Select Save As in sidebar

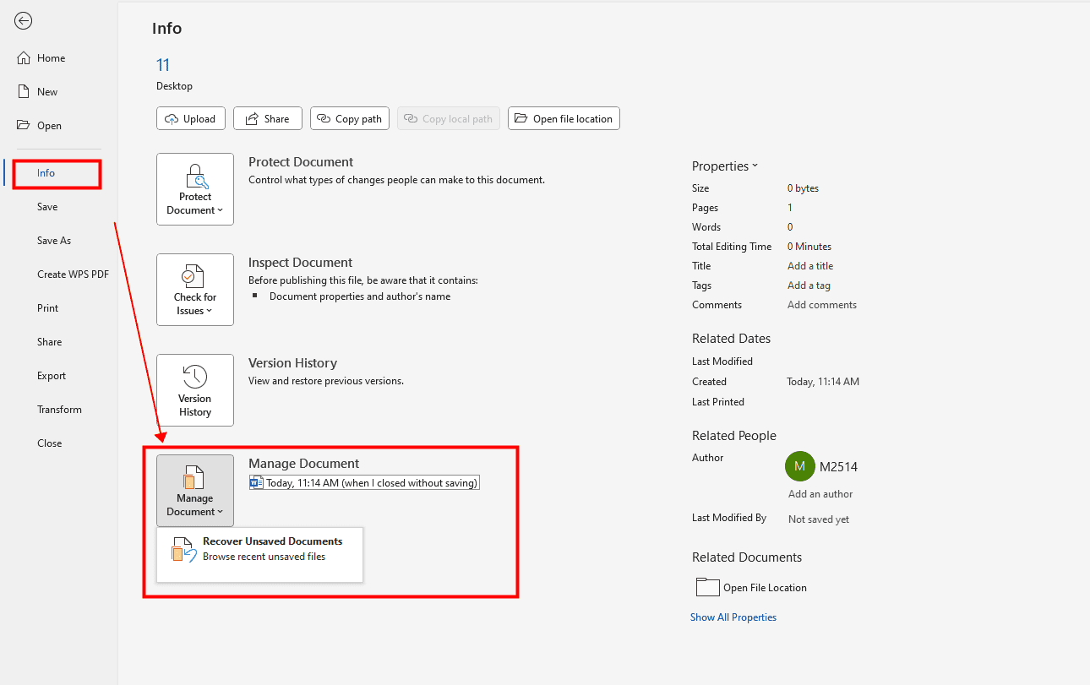click(54, 241)
